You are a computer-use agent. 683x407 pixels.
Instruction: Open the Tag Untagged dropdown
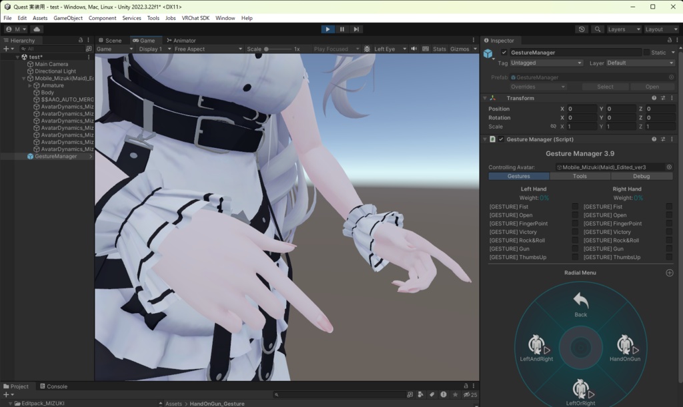[x=546, y=63]
